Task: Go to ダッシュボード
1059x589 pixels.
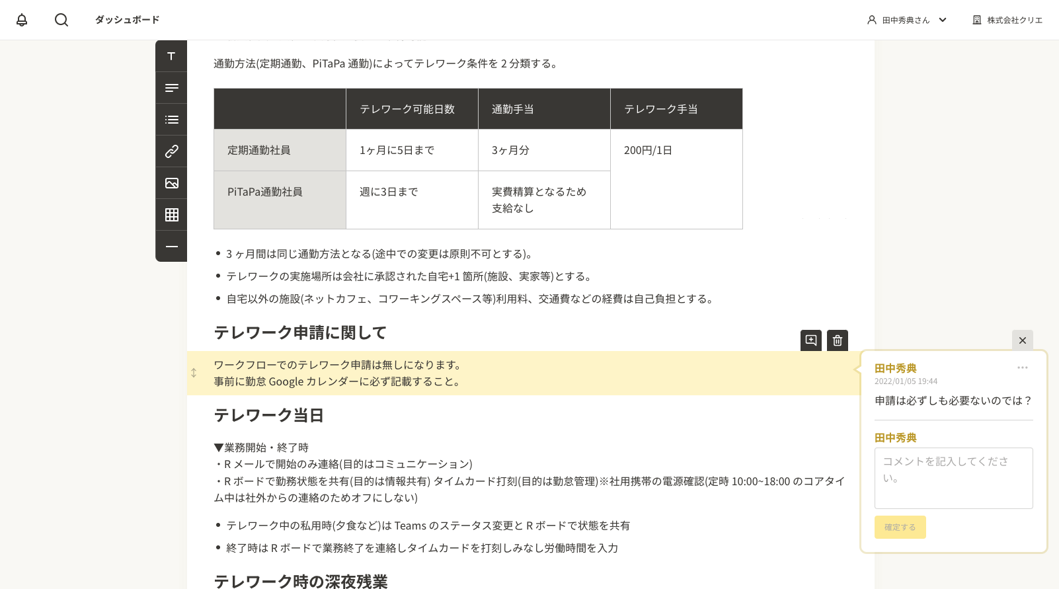Action: [127, 20]
